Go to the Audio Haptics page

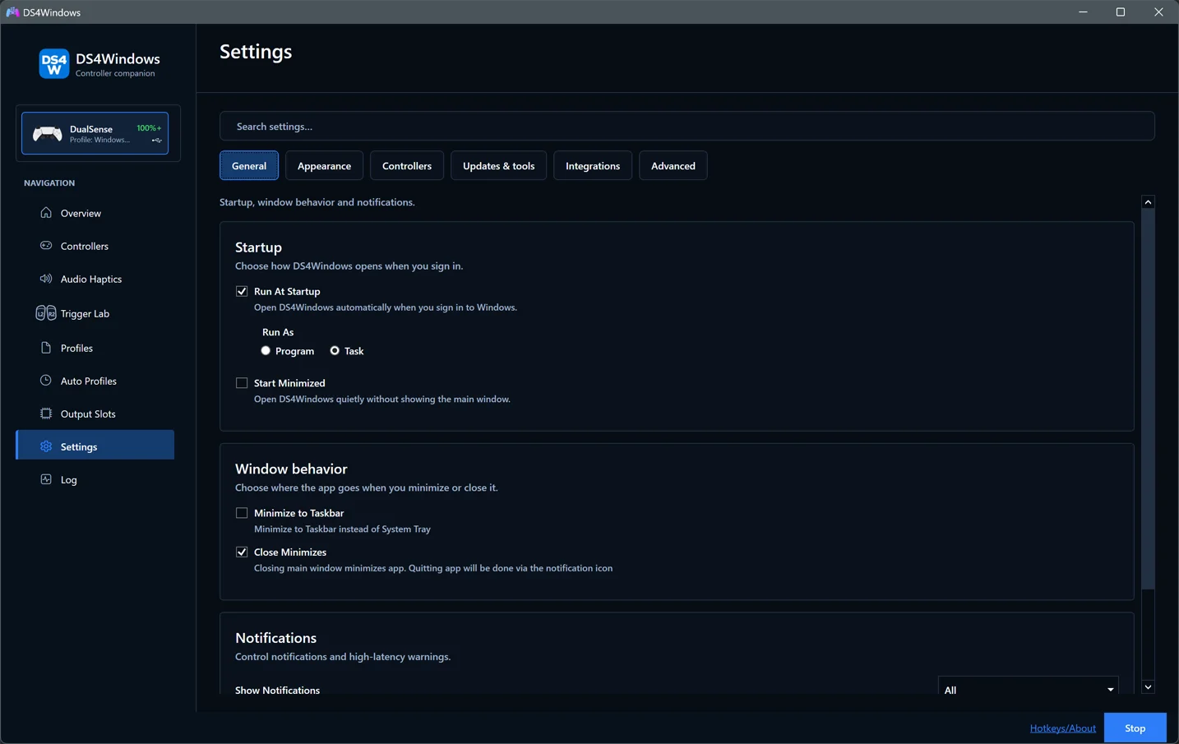(x=95, y=280)
